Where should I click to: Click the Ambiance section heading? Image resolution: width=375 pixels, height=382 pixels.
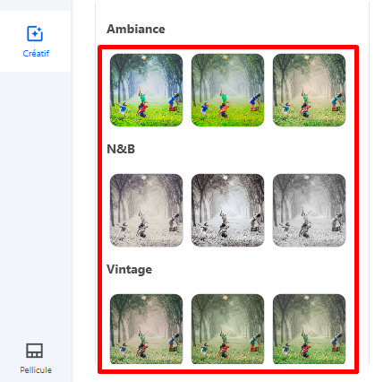tap(136, 29)
